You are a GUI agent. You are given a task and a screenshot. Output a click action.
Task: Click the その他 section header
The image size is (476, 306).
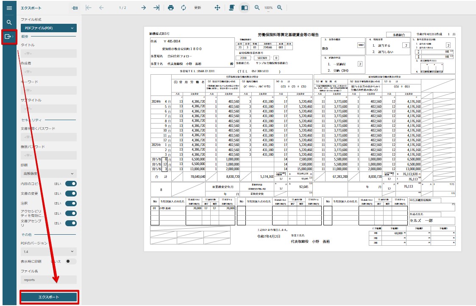26,235
